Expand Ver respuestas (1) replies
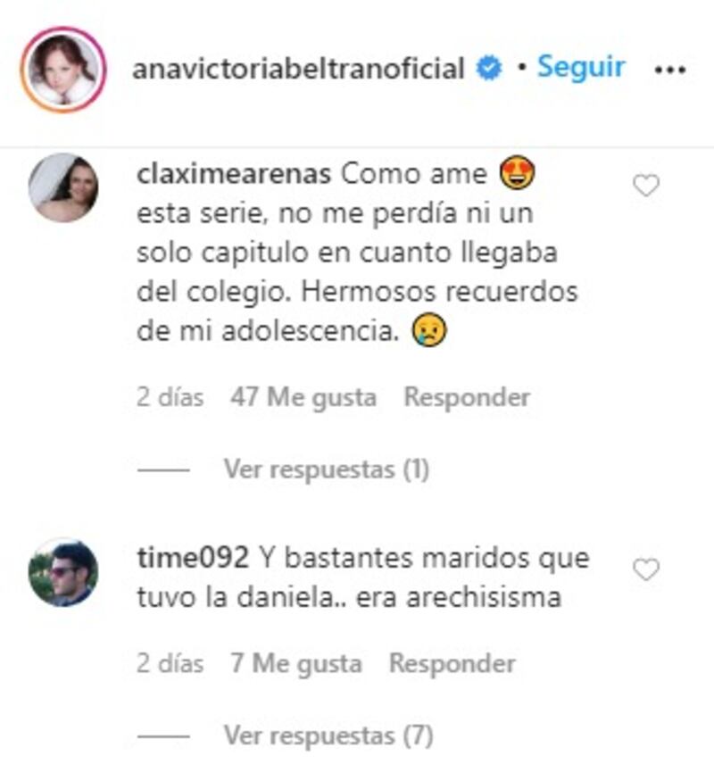 point(327,469)
